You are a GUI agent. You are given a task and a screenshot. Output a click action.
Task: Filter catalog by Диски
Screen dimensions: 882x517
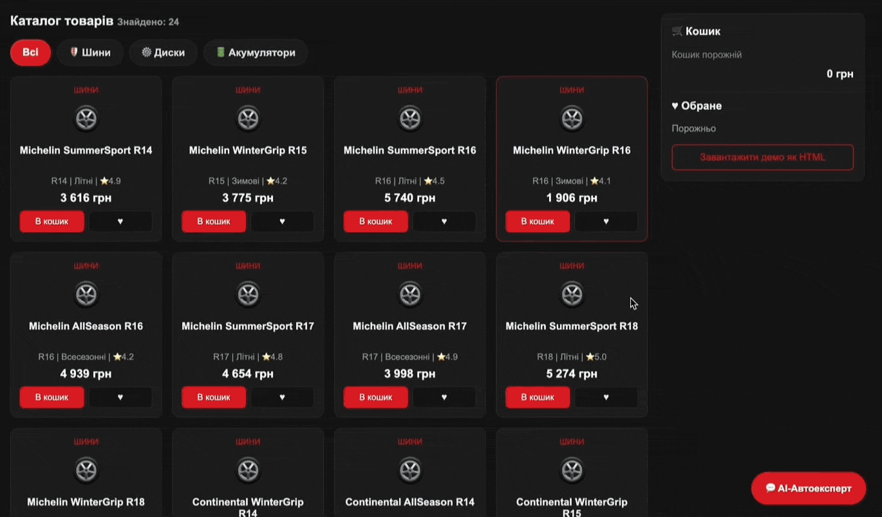coord(164,53)
